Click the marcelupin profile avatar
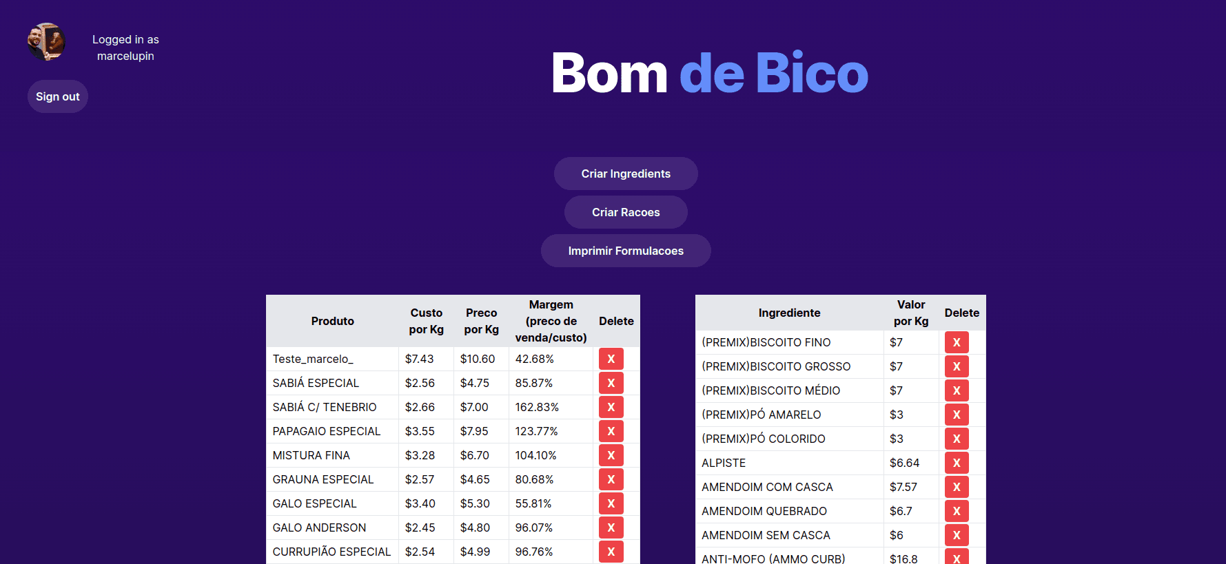This screenshot has height=564, width=1226. click(46, 42)
